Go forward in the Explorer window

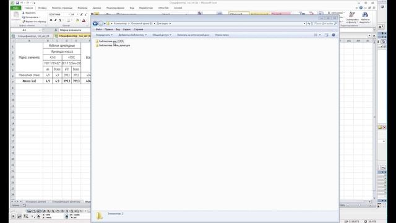coord(100,24)
